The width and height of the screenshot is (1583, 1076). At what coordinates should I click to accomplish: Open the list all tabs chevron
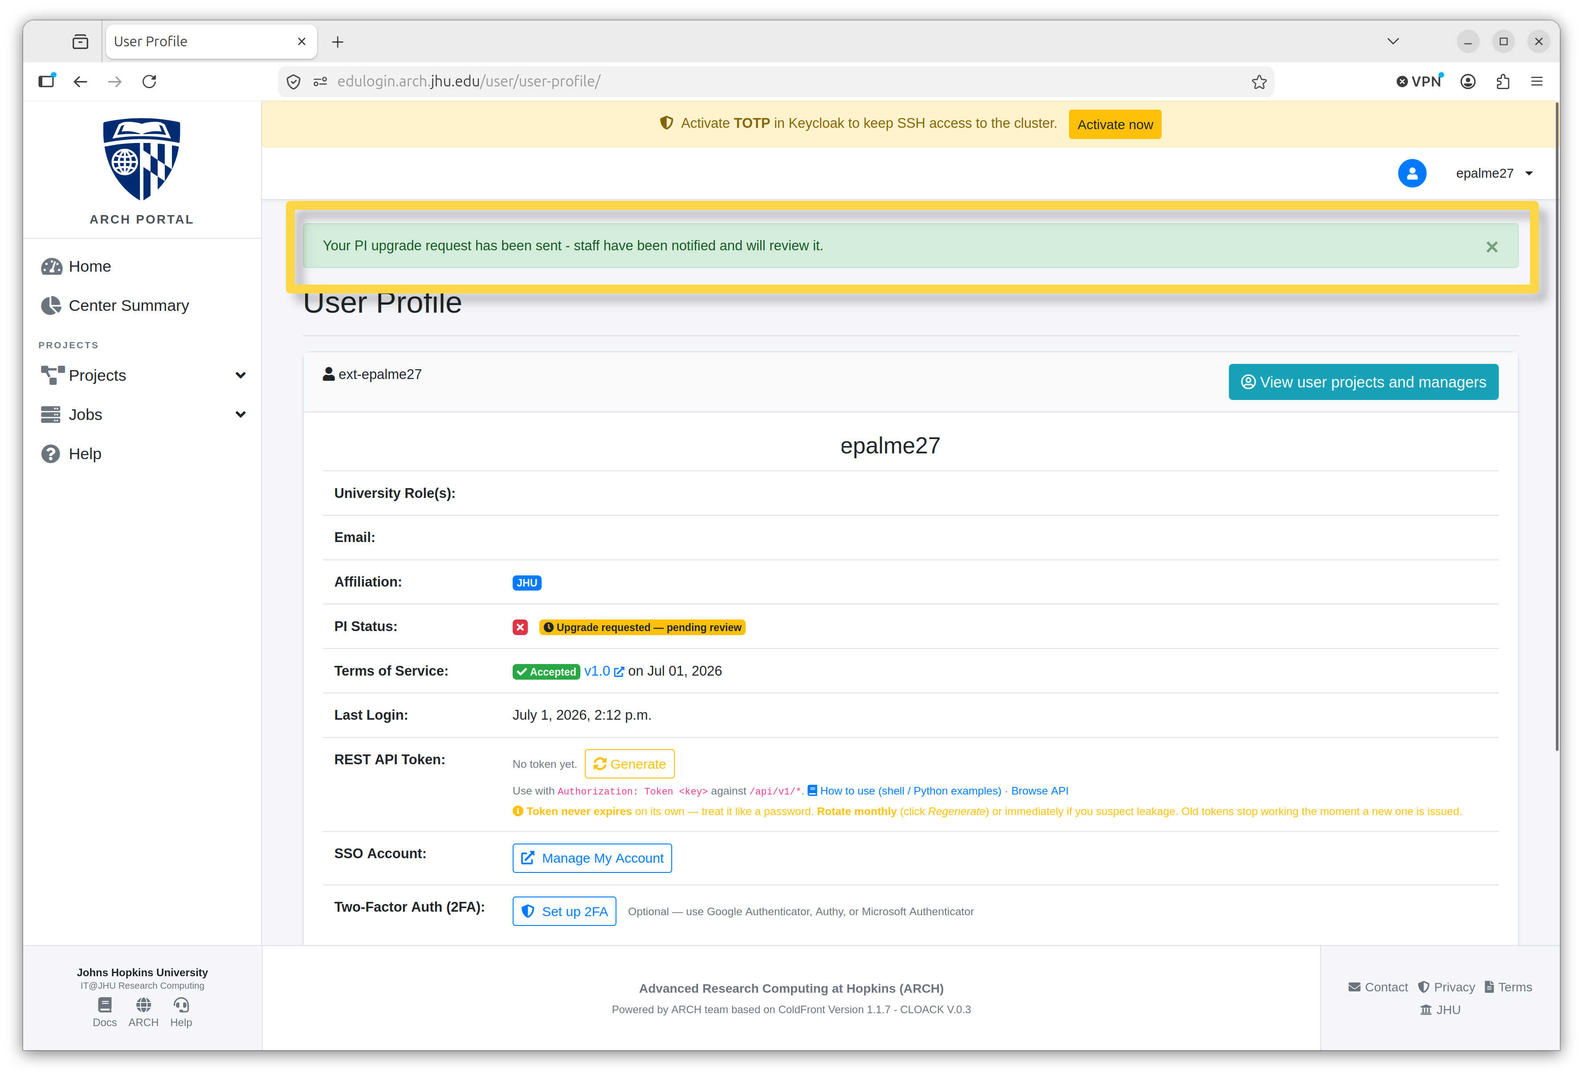[x=1393, y=41]
